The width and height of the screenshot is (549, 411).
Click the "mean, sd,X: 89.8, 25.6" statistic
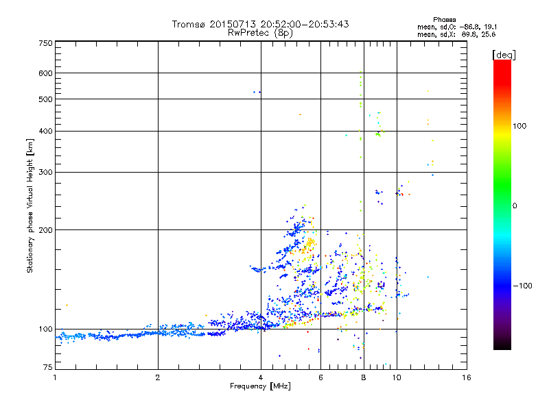coord(456,34)
